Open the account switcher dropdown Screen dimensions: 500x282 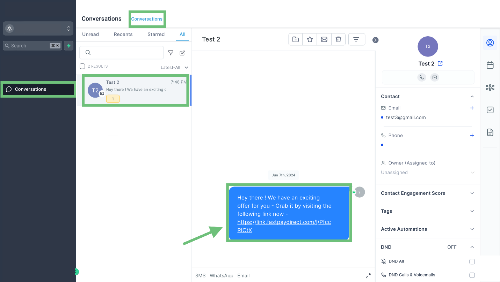point(38,29)
